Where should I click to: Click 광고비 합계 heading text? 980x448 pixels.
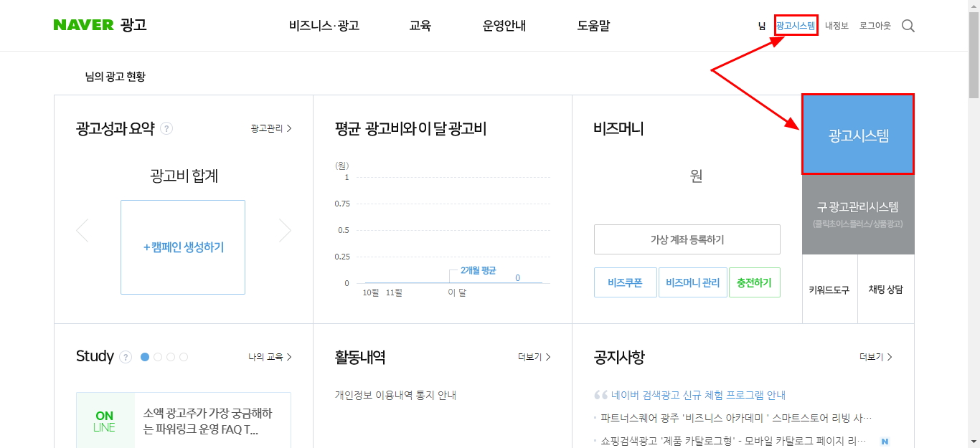click(x=184, y=176)
